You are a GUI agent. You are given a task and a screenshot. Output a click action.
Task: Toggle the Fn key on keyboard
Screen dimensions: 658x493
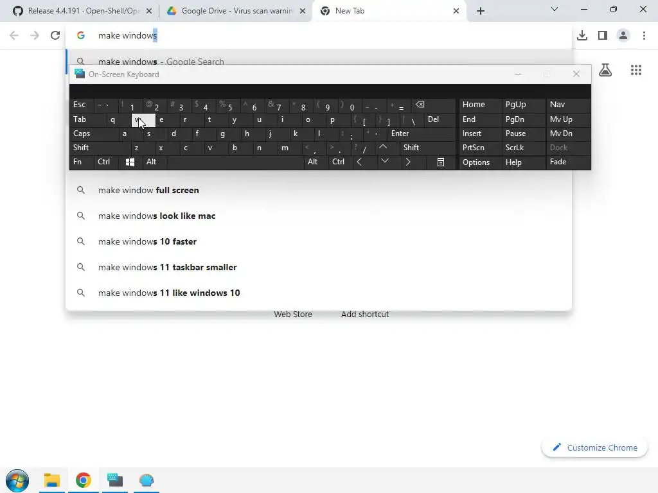coord(82,162)
